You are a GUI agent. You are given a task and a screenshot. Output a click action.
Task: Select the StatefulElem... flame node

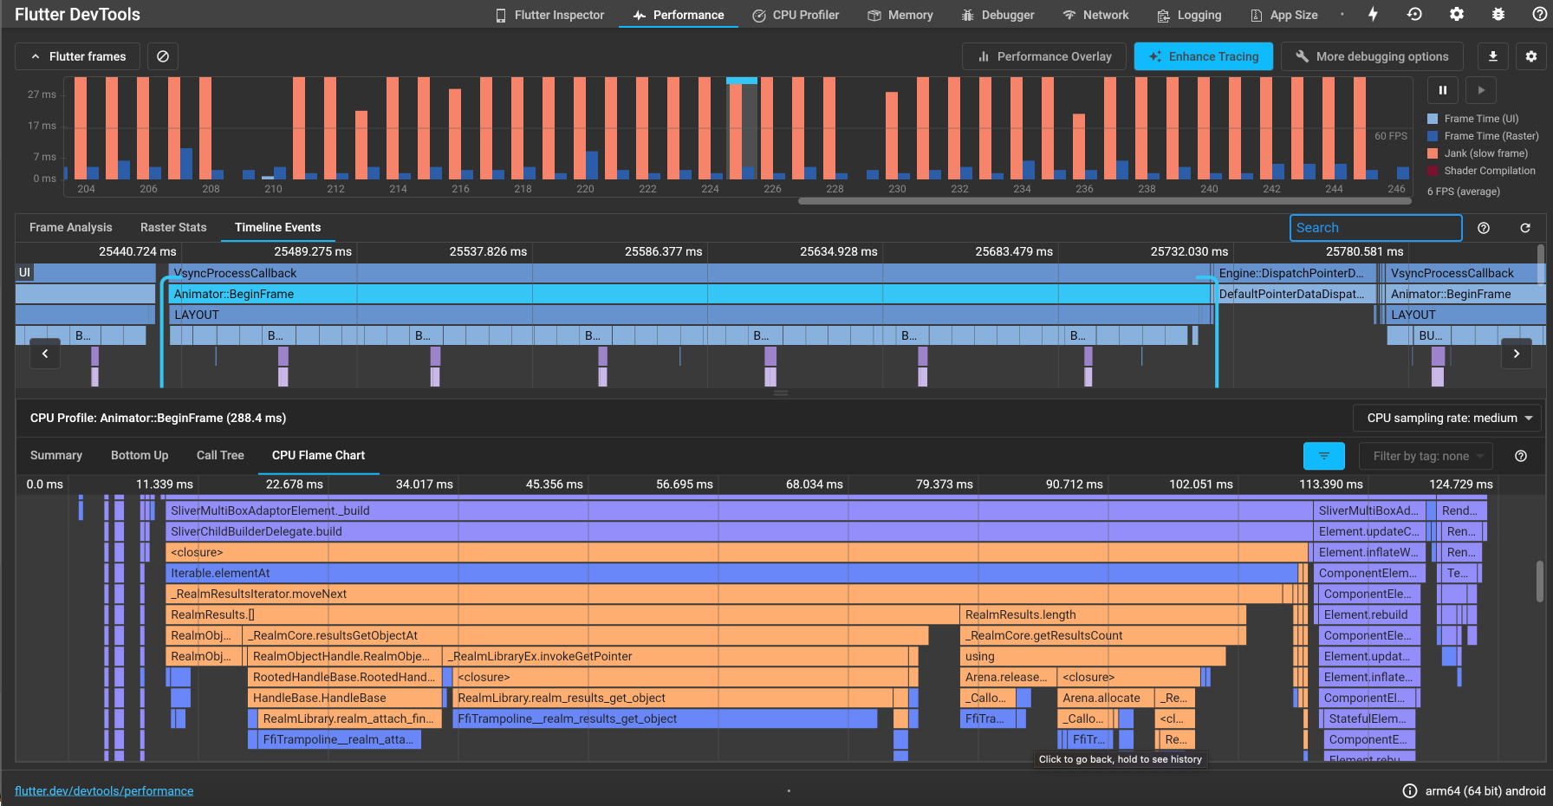1368,718
